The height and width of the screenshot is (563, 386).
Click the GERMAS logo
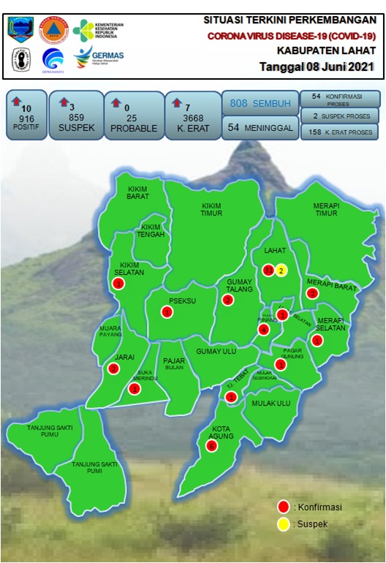point(99,58)
